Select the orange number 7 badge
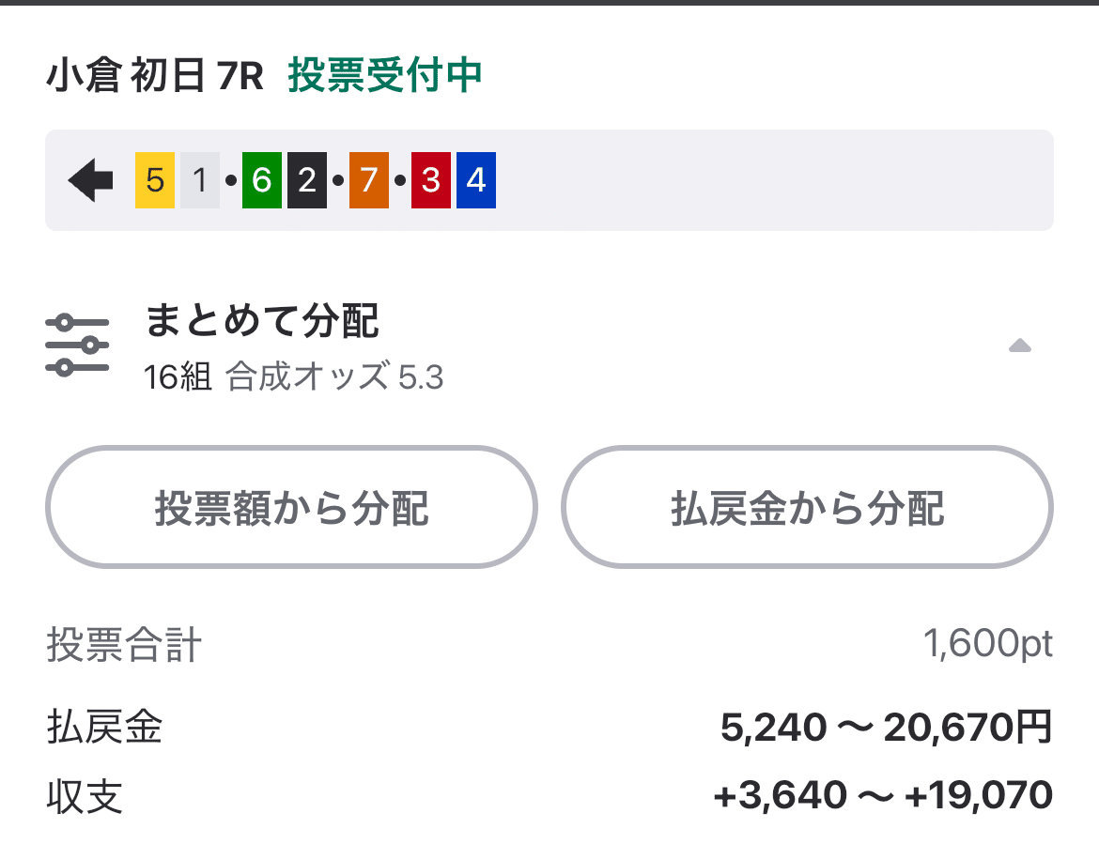The width and height of the screenshot is (1099, 844). (x=368, y=178)
